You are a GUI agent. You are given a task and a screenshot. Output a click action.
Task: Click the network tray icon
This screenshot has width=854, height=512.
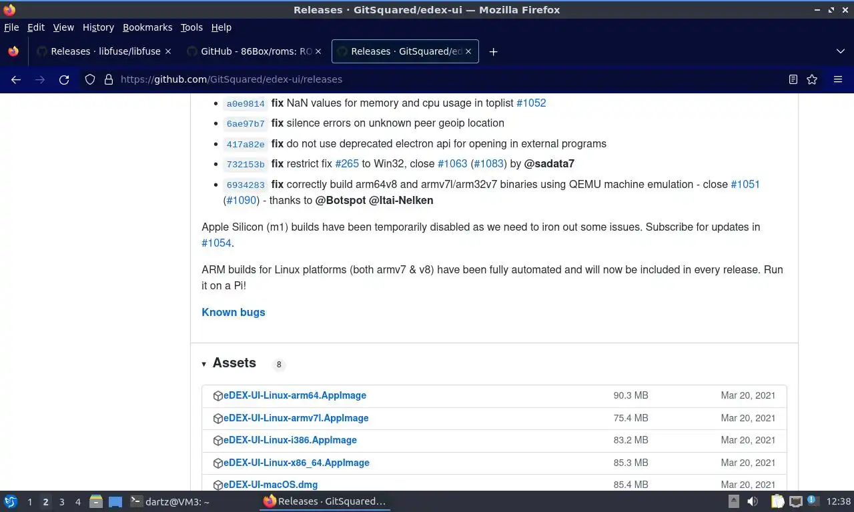pos(795,502)
